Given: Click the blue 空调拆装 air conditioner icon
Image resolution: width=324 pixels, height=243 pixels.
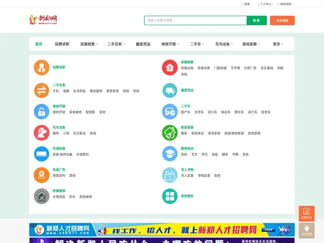Looking at the screenshot, I should [41, 154].
